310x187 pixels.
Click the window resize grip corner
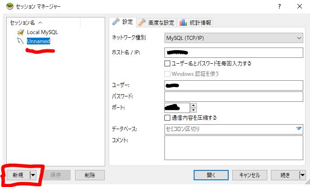pyautogui.click(x=308, y=182)
